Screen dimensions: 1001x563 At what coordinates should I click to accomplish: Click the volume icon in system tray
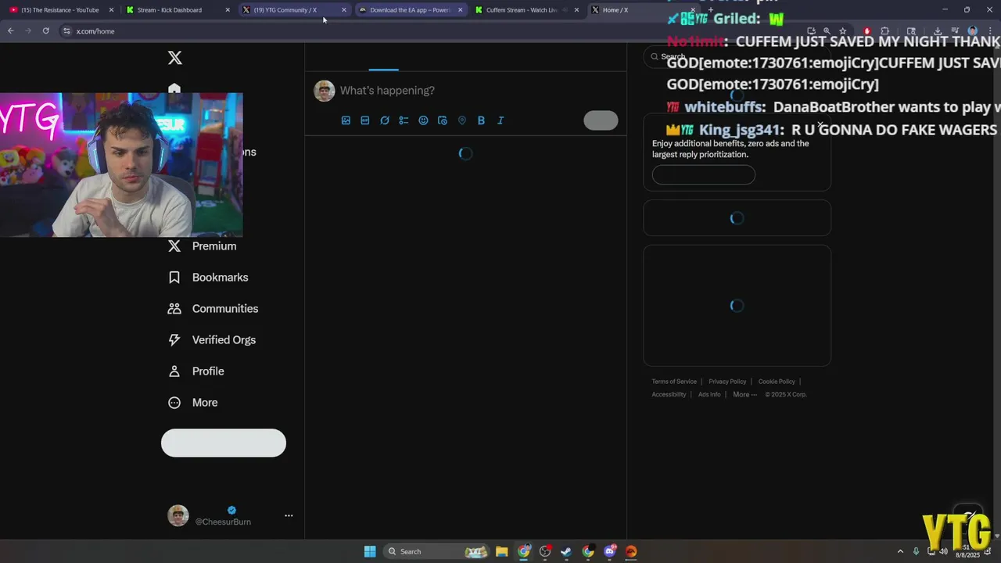coord(944,551)
